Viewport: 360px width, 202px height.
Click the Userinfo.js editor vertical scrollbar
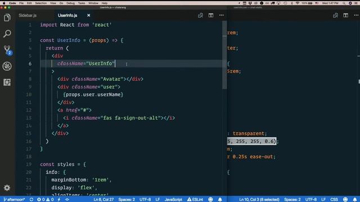click(x=224, y=55)
